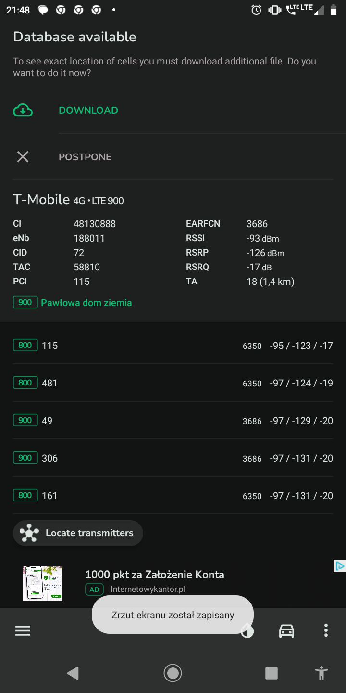Viewport: 346px width, 693px height.
Task: Tap the Android back navigation button
Action: 73,673
